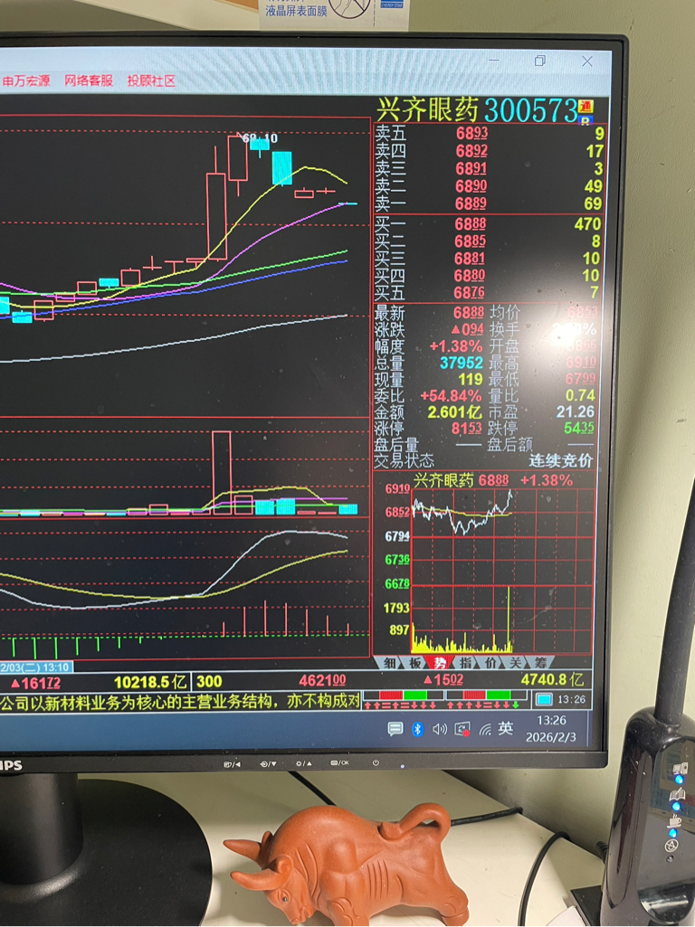Click the status bar time 13:26
The image size is (695, 927).
tap(571, 700)
